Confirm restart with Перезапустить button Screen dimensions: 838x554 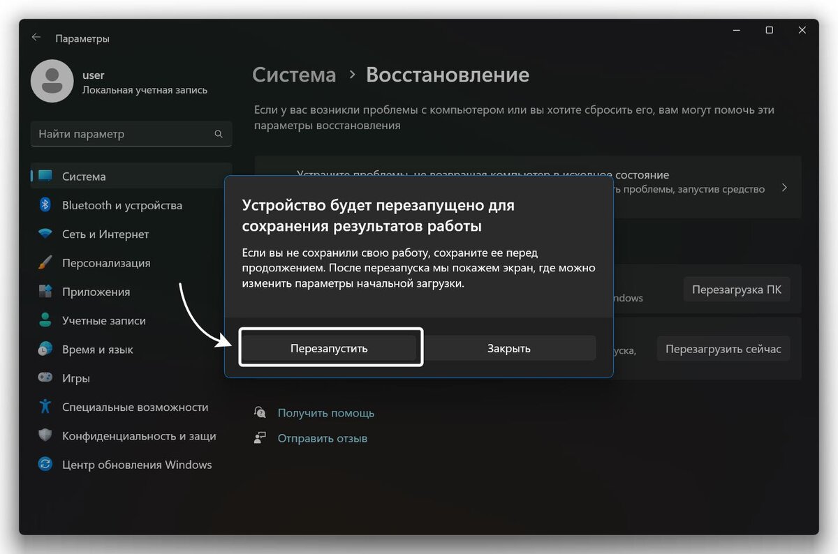tap(329, 348)
